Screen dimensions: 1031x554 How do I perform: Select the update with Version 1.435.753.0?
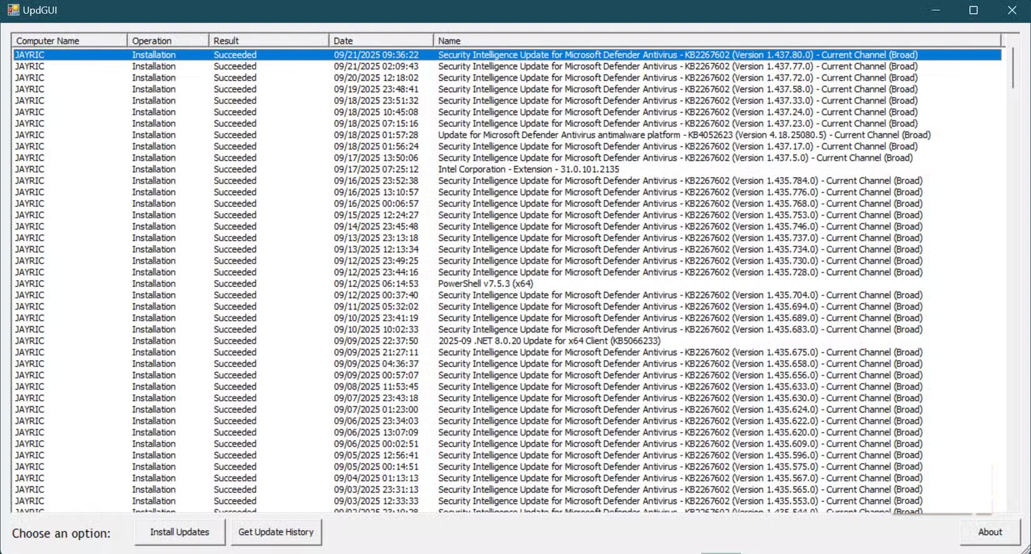coord(507,215)
